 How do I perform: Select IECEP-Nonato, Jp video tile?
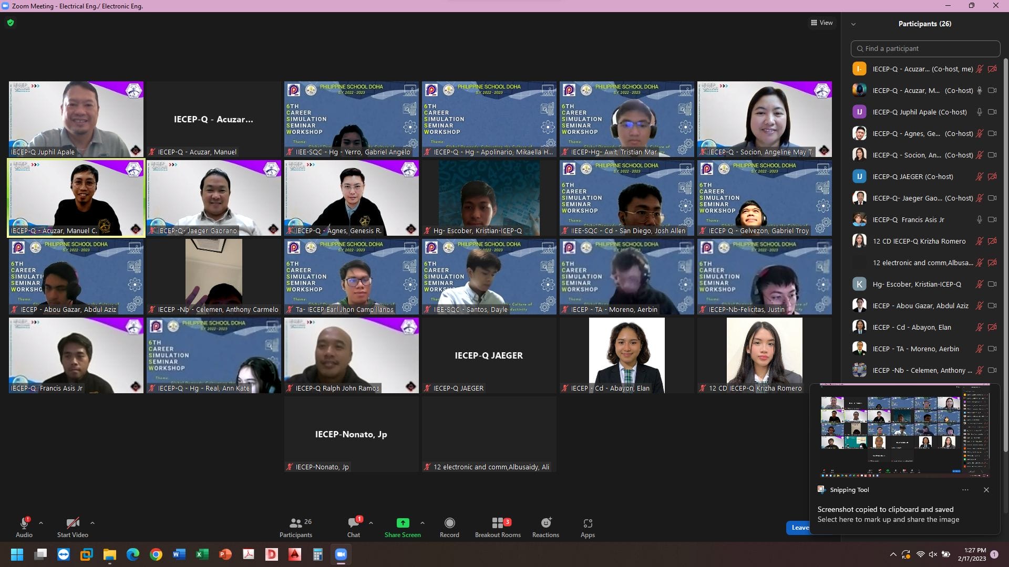tap(352, 434)
